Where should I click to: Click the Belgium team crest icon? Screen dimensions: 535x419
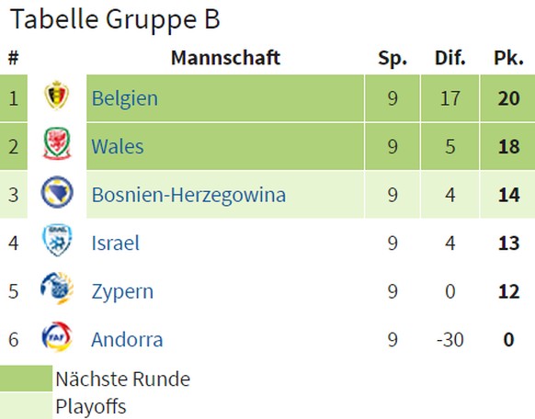coord(57,96)
